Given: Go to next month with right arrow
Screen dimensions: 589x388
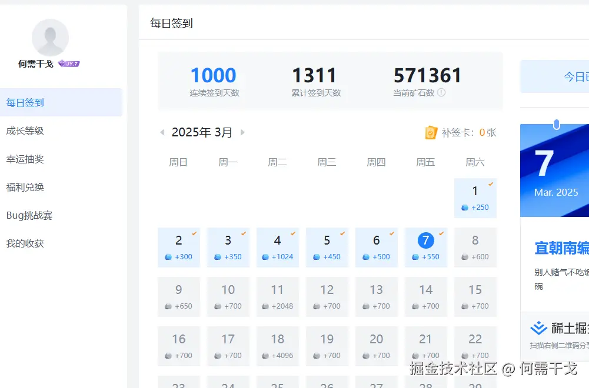Looking at the screenshot, I should 242,132.
